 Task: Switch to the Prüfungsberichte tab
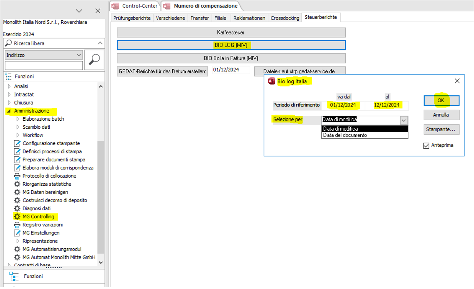point(132,18)
